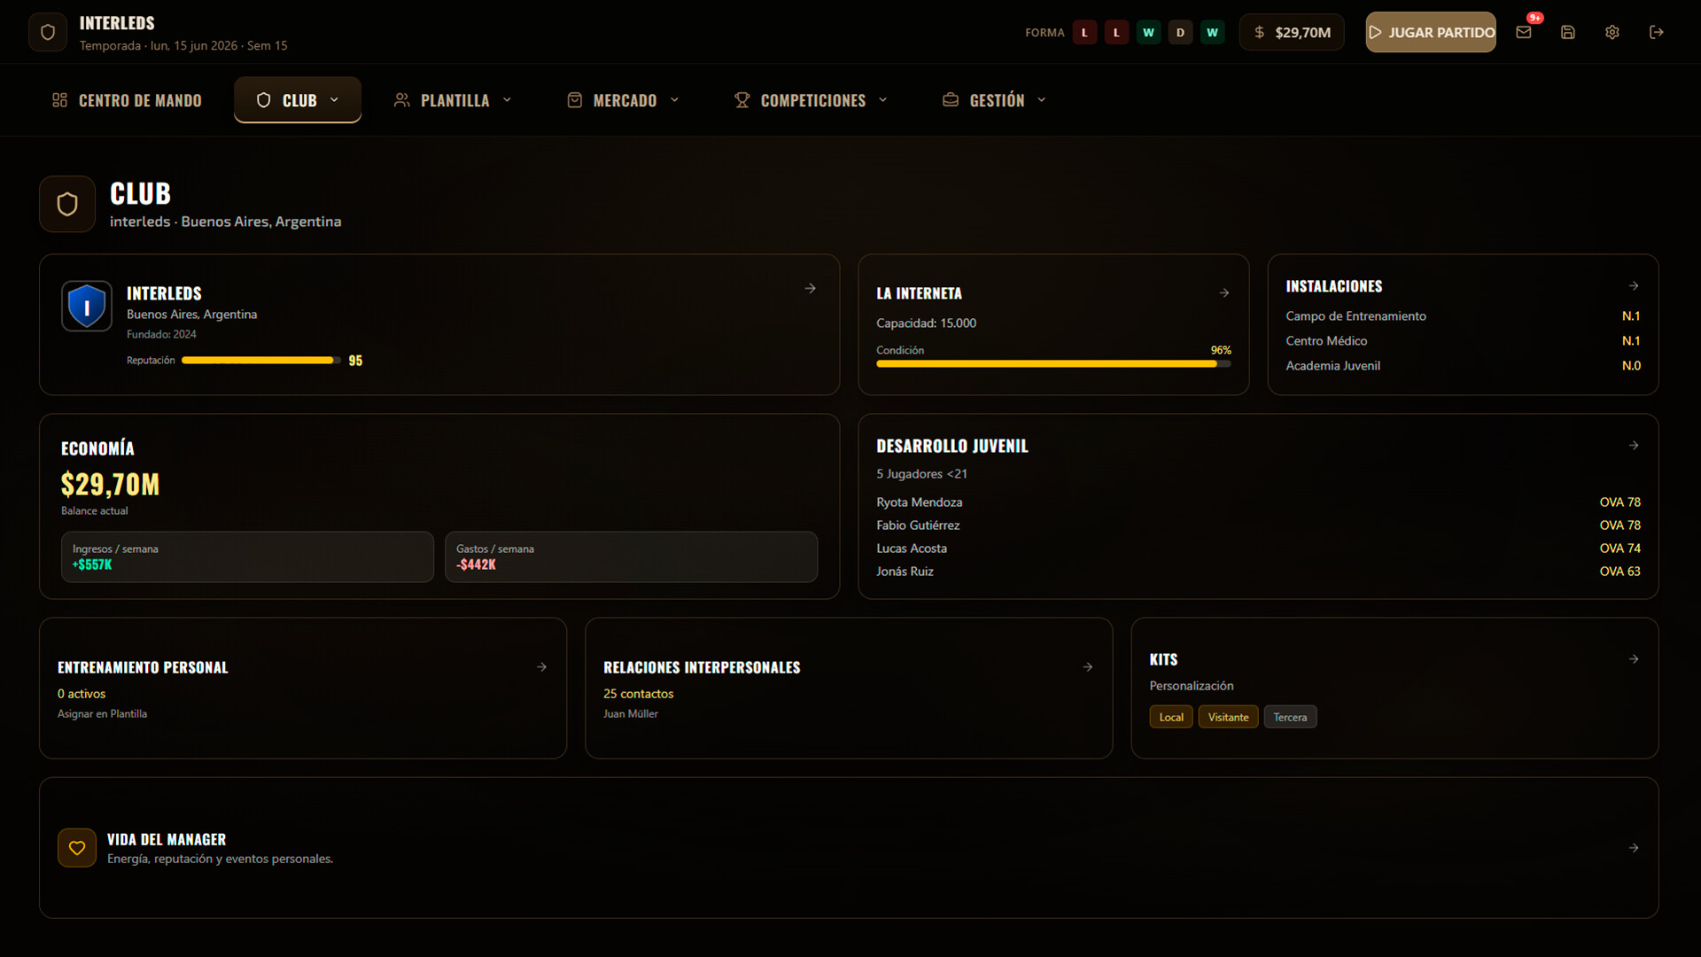Viewport: 1701px width, 957px height.
Task: Open Desarrollo Juvenil via its arrow icon
Action: point(1634,446)
